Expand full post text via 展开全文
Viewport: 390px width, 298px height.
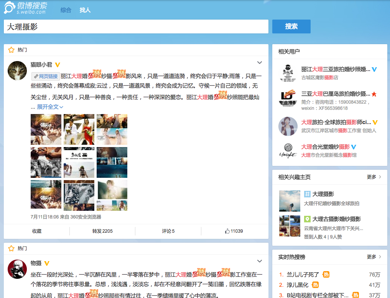click(50, 107)
